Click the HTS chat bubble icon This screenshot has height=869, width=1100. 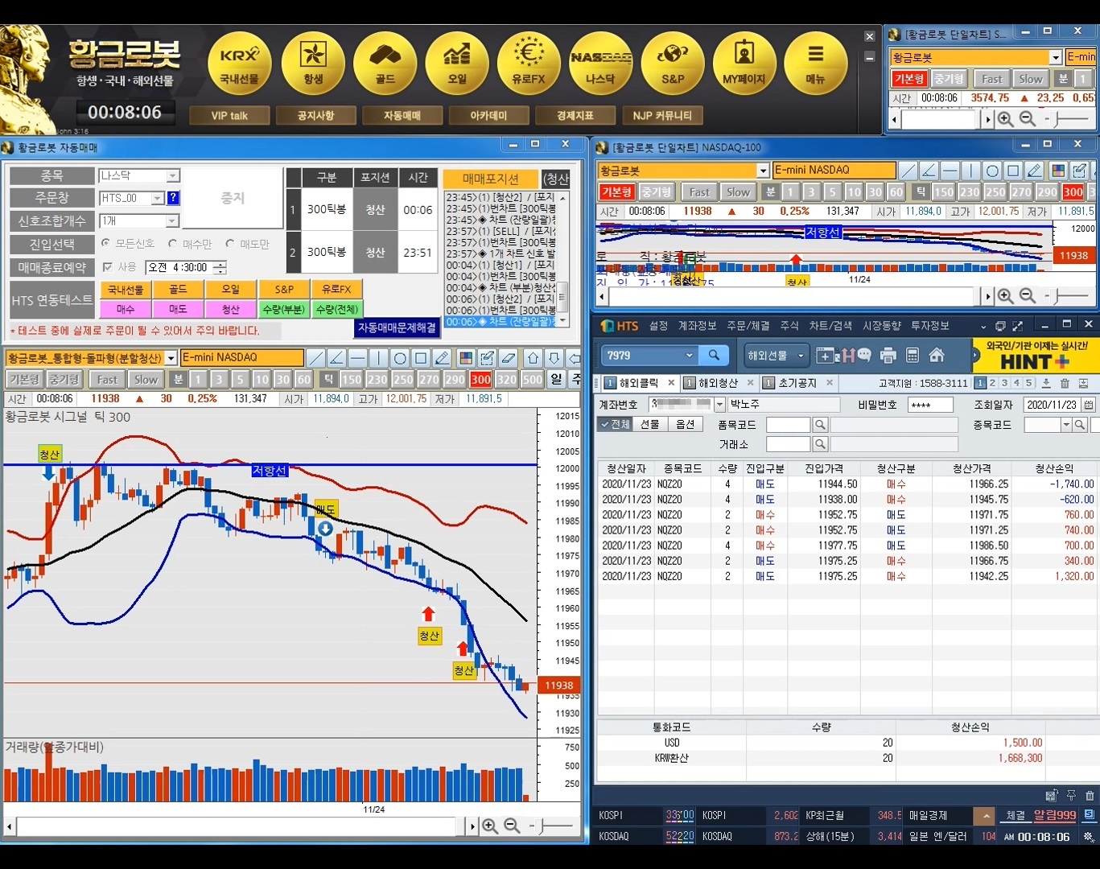tap(864, 354)
